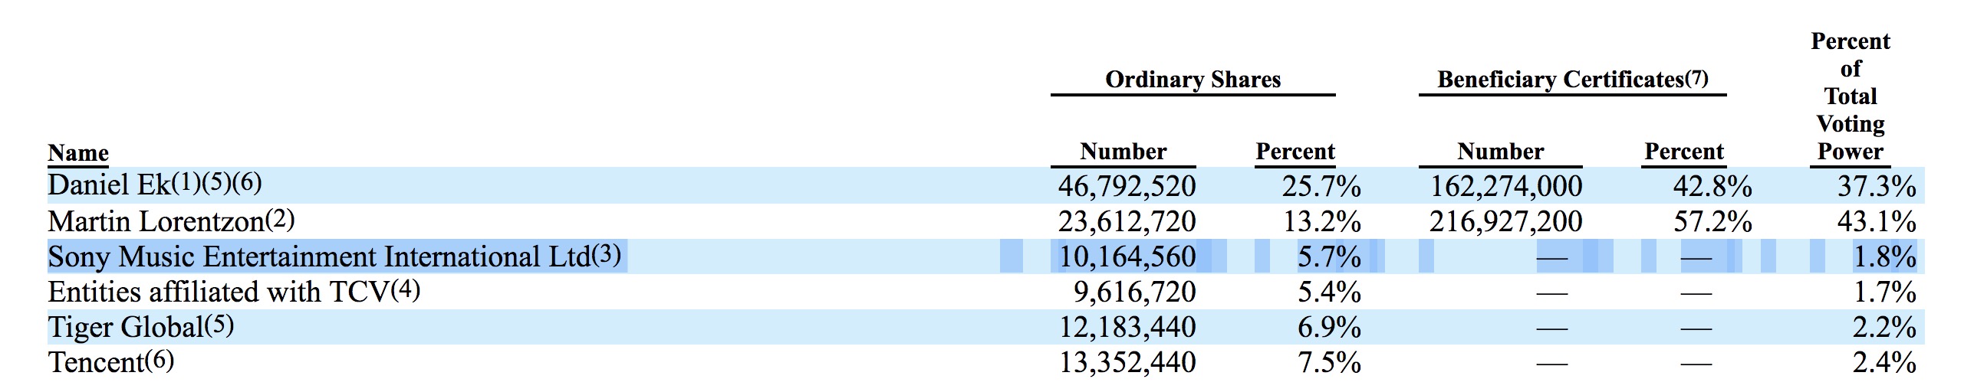1974x392 pixels.
Task: Click the 1.7% voting power value
Action: tap(1884, 291)
